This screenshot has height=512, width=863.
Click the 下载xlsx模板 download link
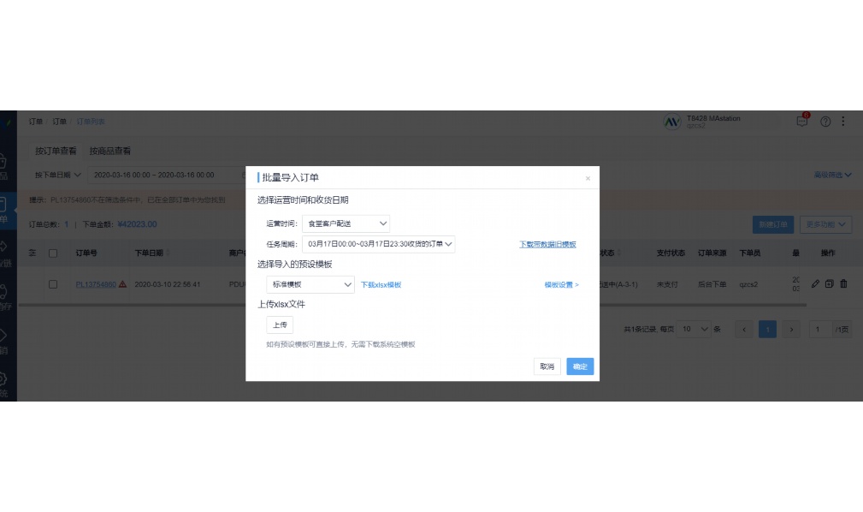click(x=383, y=283)
